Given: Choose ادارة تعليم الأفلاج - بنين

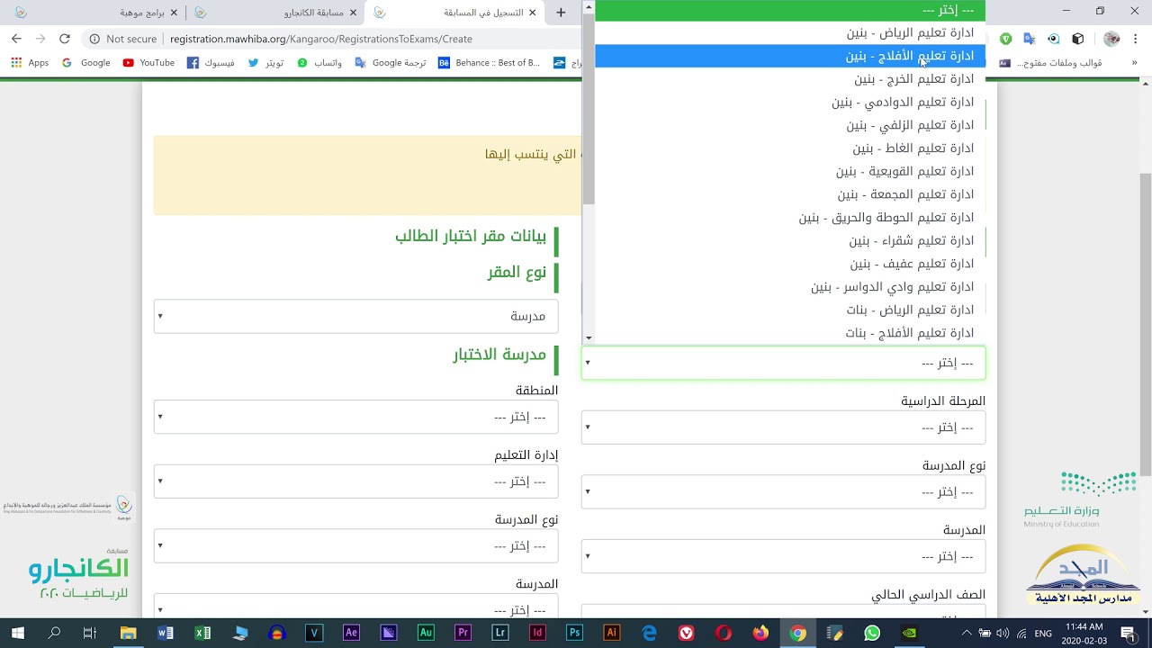Looking at the screenshot, I should (790, 56).
